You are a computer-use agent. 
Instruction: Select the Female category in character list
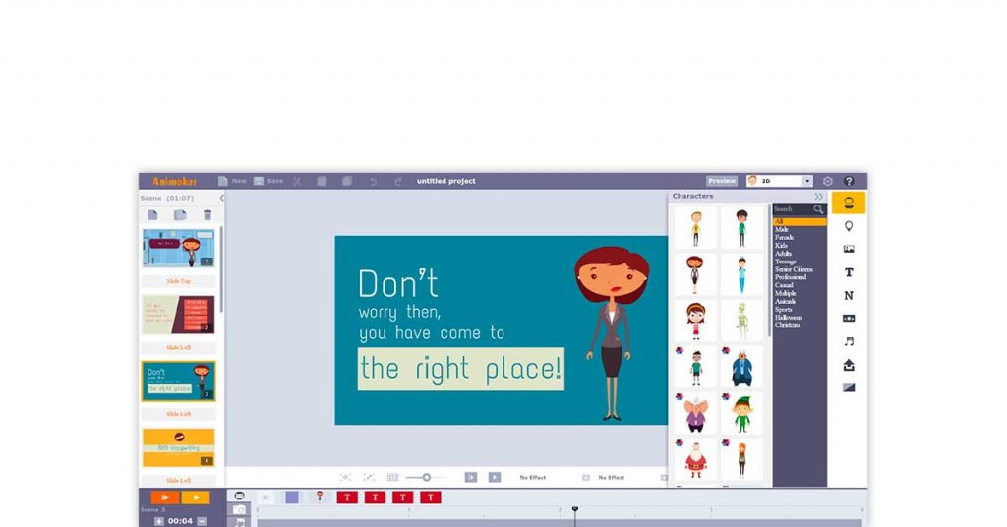(784, 237)
